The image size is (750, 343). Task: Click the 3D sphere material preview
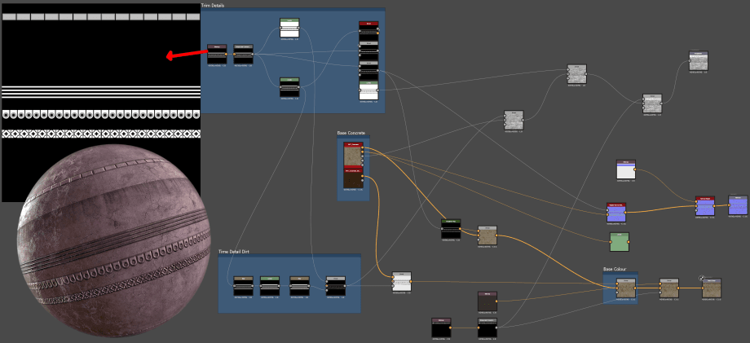click(x=114, y=241)
